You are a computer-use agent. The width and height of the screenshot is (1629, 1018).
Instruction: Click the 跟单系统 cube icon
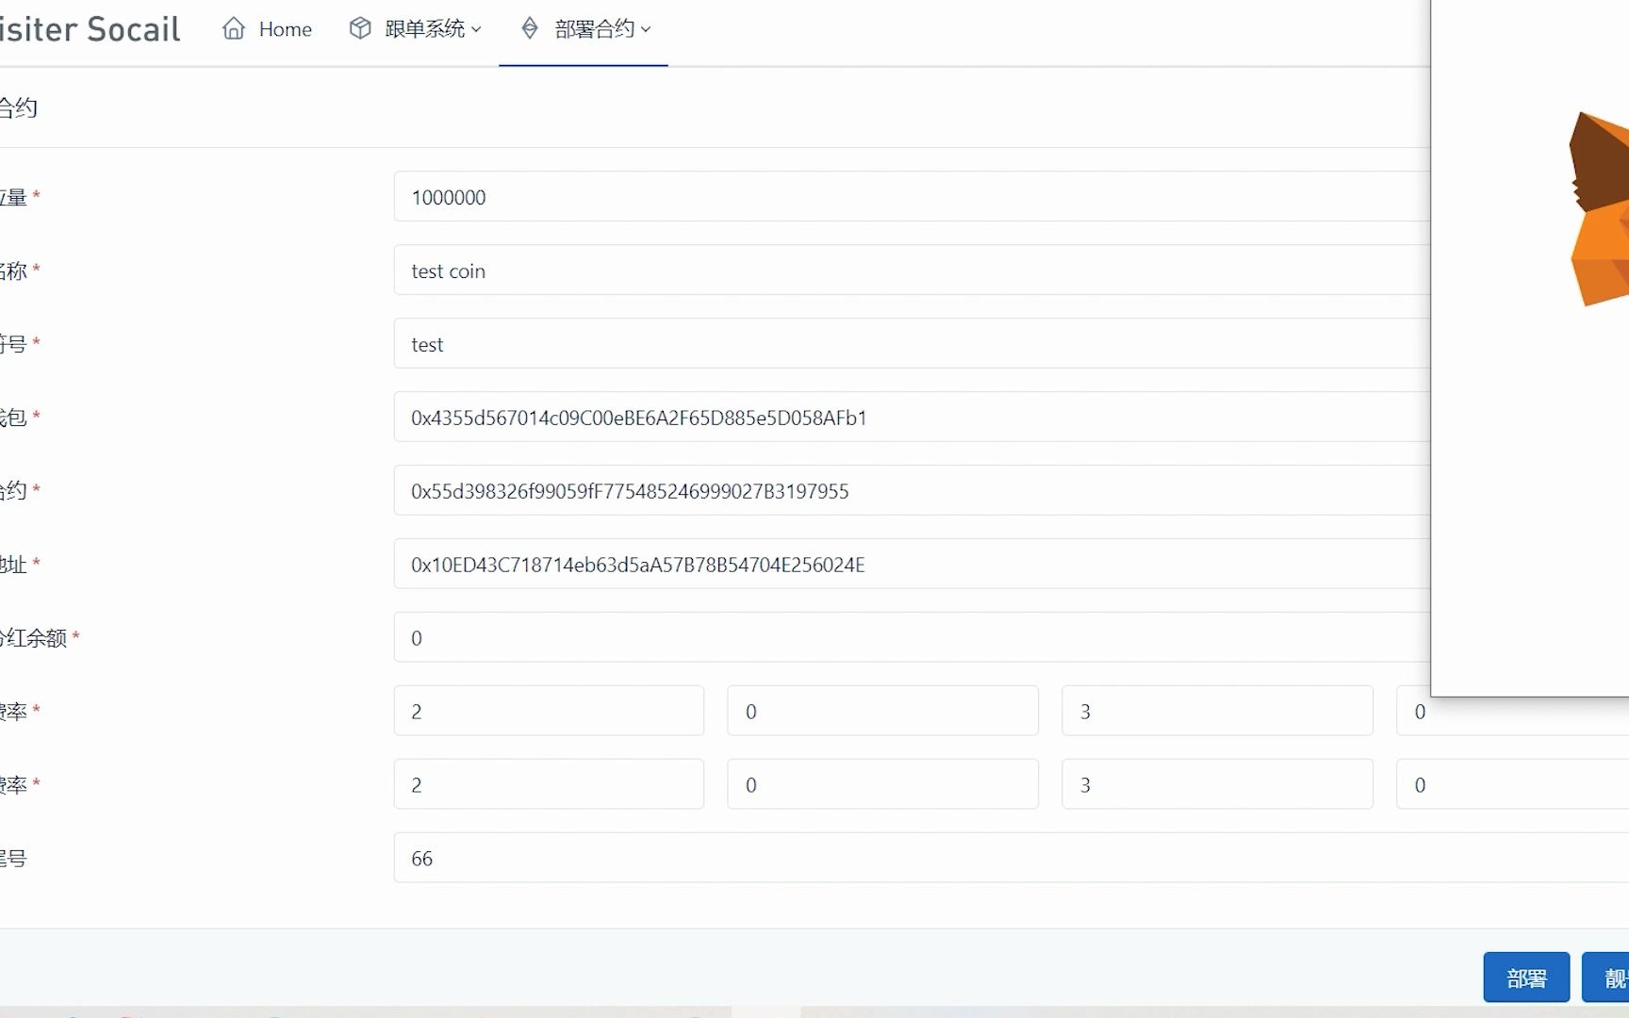click(360, 29)
